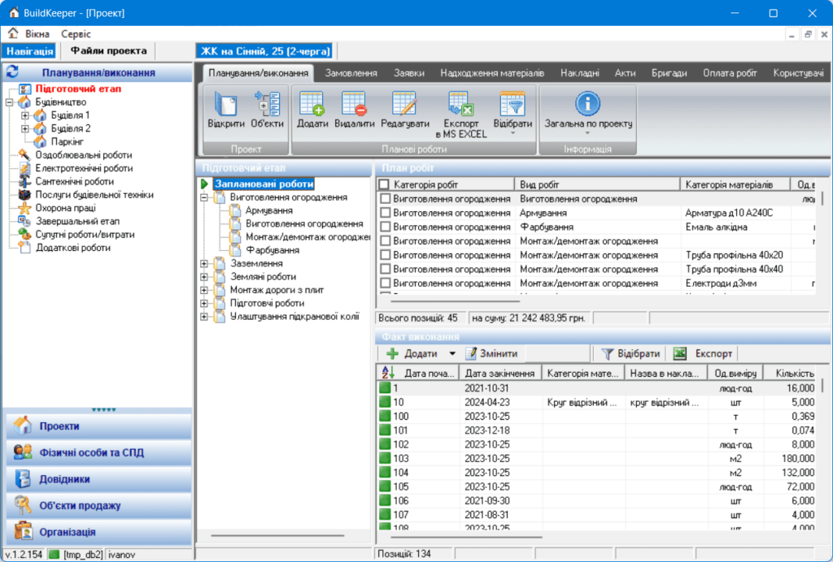Open Загальна по проекту info icon
Viewport: 833px width, 562px height.
point(587,103)
